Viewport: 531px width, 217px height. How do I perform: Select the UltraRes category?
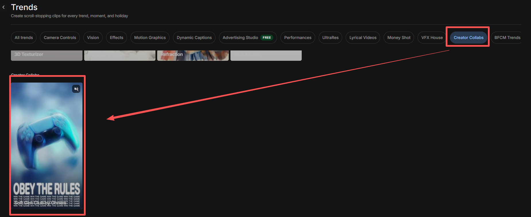coord(330,38)
